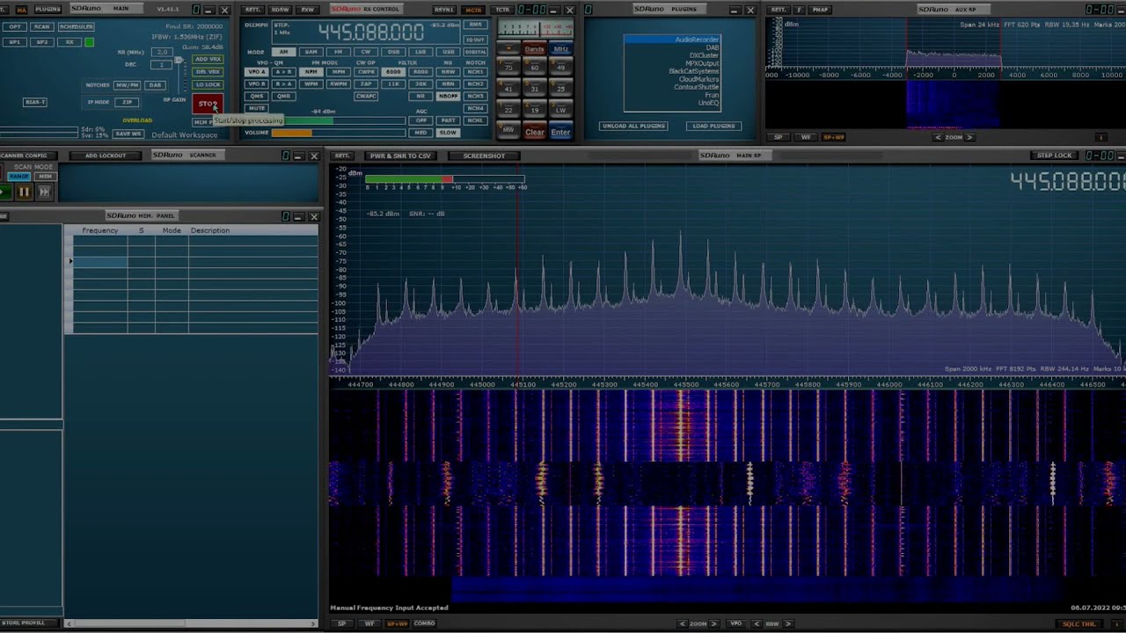Viewport: 1126px width, 633px height.
Task: Click the ADD VRX button
Action: (208, 60)
